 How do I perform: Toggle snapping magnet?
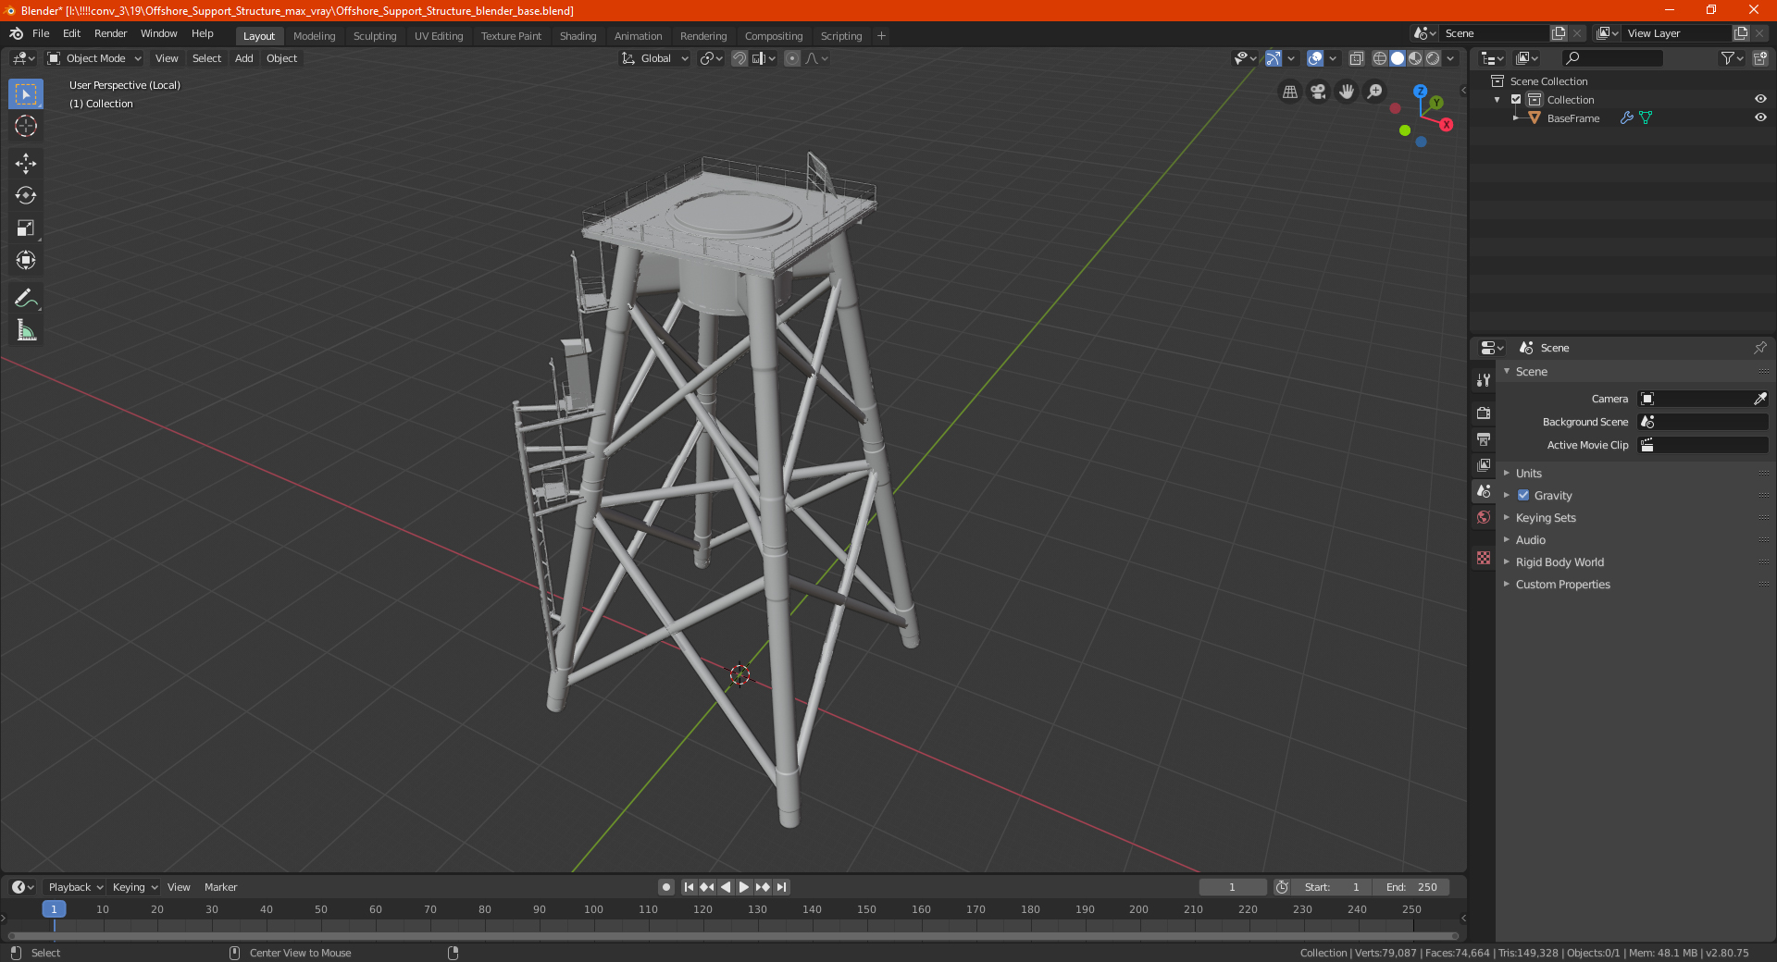(739, 58)
